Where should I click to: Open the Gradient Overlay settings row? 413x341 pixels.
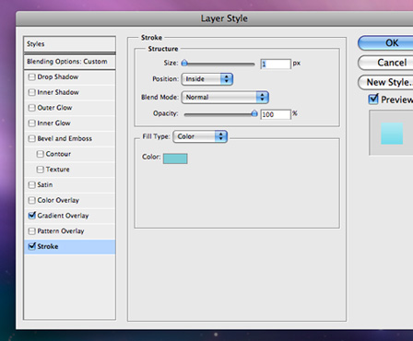coord(69,216)
